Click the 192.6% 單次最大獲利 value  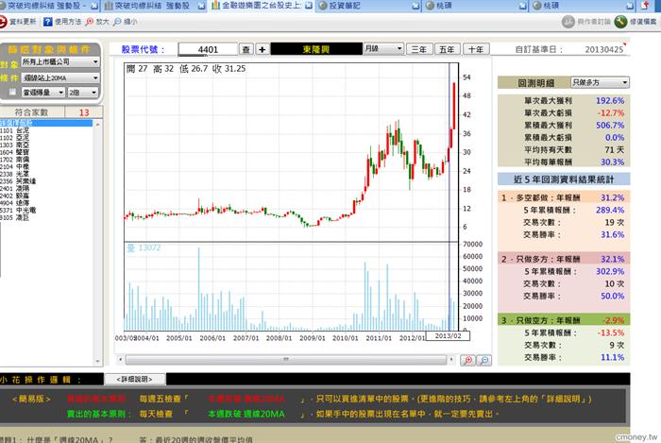[x=610, y=101]
